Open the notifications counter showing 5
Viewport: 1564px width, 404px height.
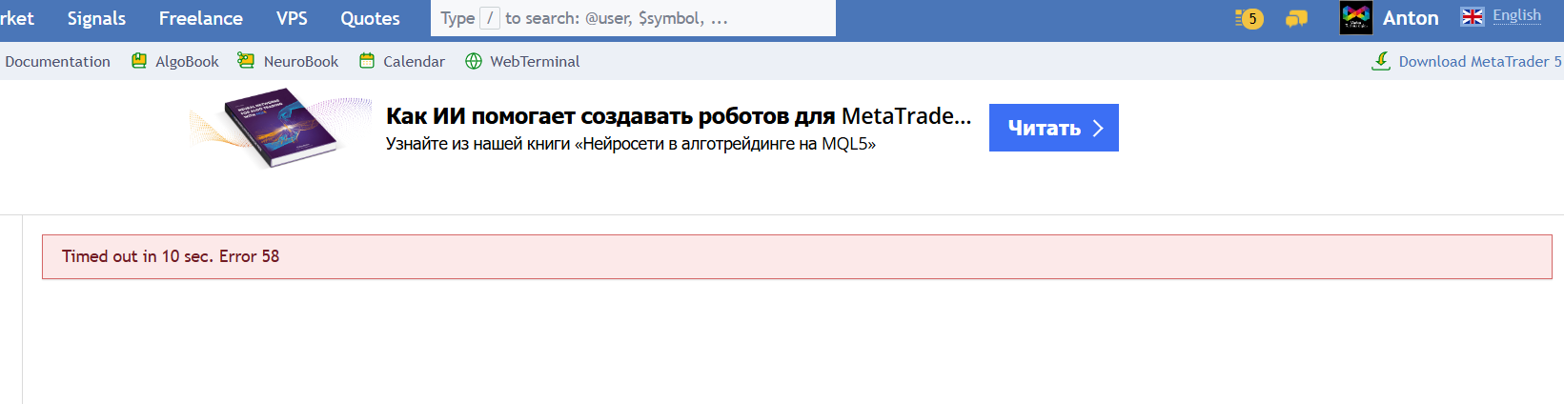pyautogui.click(x=1249, y=18)
